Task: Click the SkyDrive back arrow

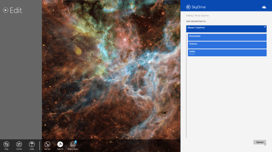Action: click(x=188, y=7)
